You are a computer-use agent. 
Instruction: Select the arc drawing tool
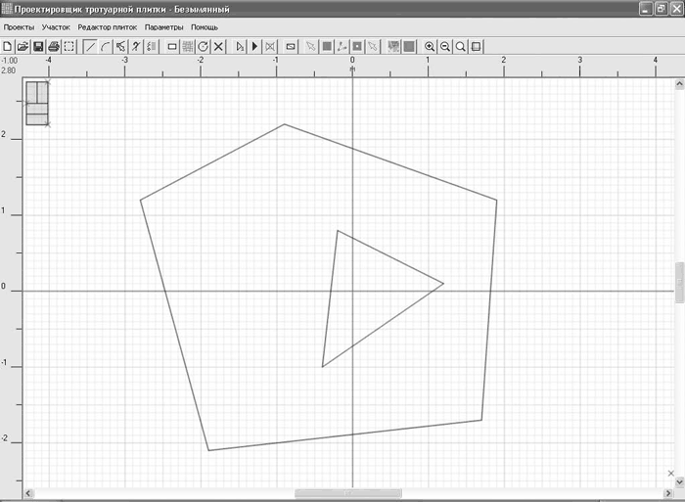pos(106,46)
